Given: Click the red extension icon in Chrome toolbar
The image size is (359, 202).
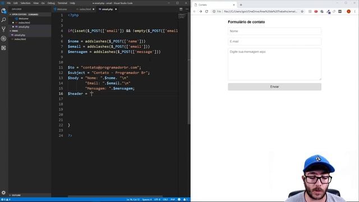Looking at the screenshot, I should (x=316, y=11).
